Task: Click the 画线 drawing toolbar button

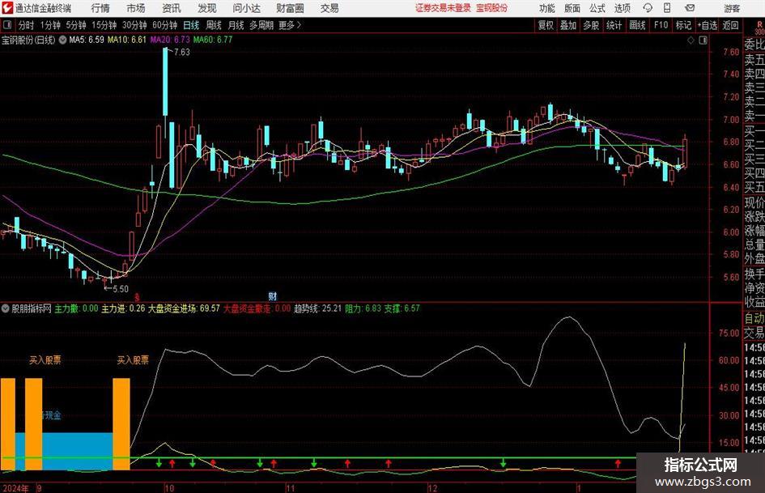Action: click(638, 25)
